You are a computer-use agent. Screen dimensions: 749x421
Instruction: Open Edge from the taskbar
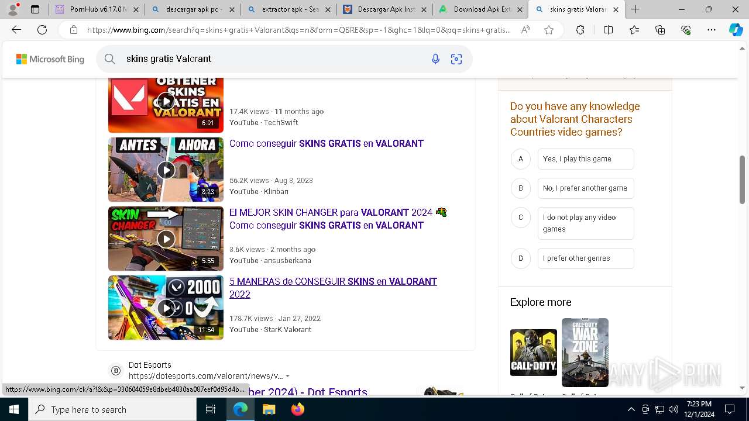point(240,409)
